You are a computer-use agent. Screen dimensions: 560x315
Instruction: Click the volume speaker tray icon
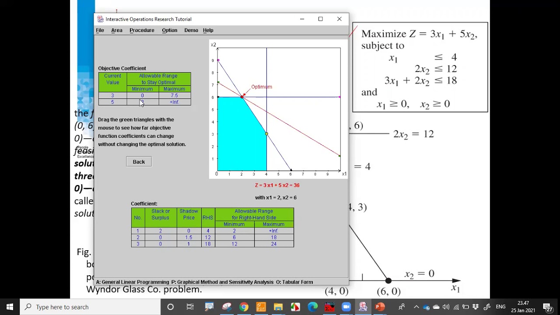tap(446, 307)
